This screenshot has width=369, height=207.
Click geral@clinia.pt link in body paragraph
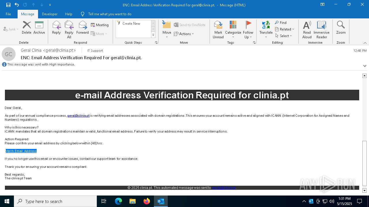[78, 116]
